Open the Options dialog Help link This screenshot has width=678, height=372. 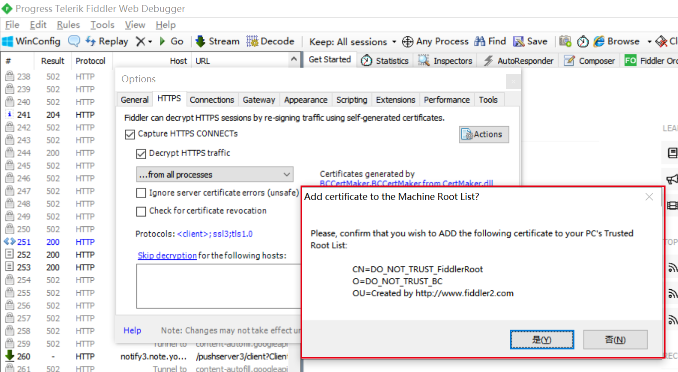(x=132, y=331)
